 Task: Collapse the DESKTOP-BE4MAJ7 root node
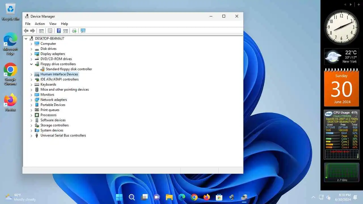point(26,39)
